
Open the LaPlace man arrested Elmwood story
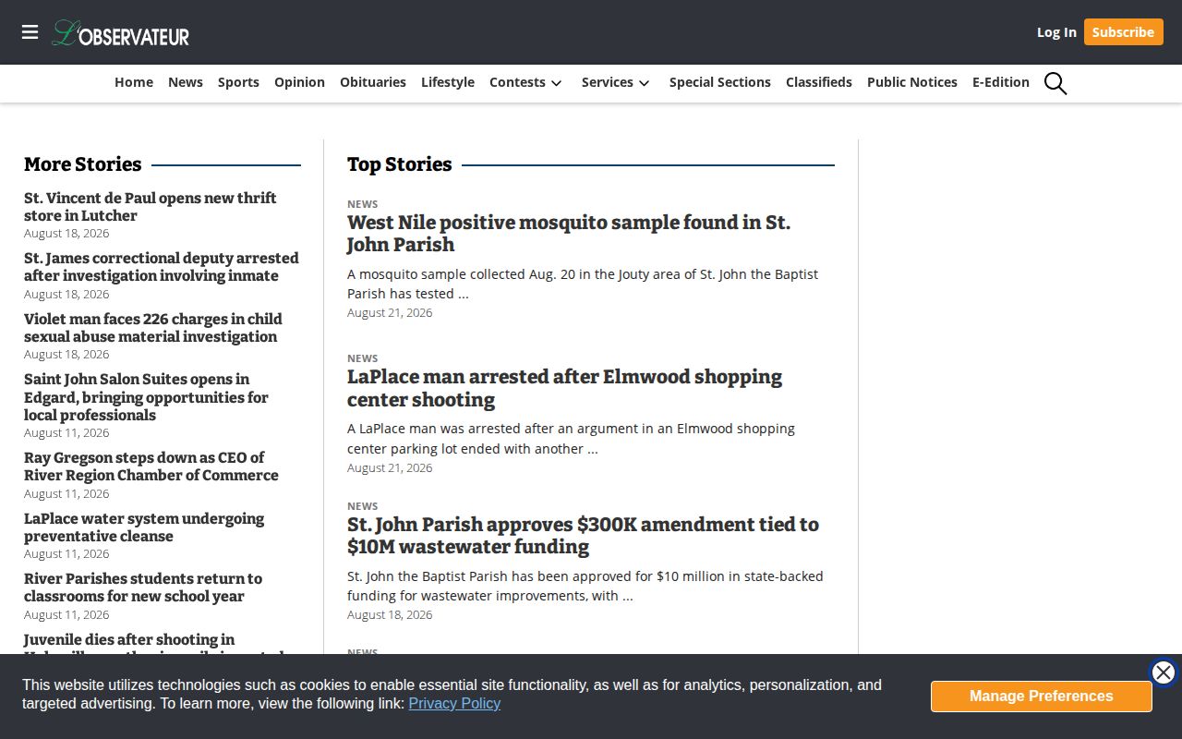[564, 388]
